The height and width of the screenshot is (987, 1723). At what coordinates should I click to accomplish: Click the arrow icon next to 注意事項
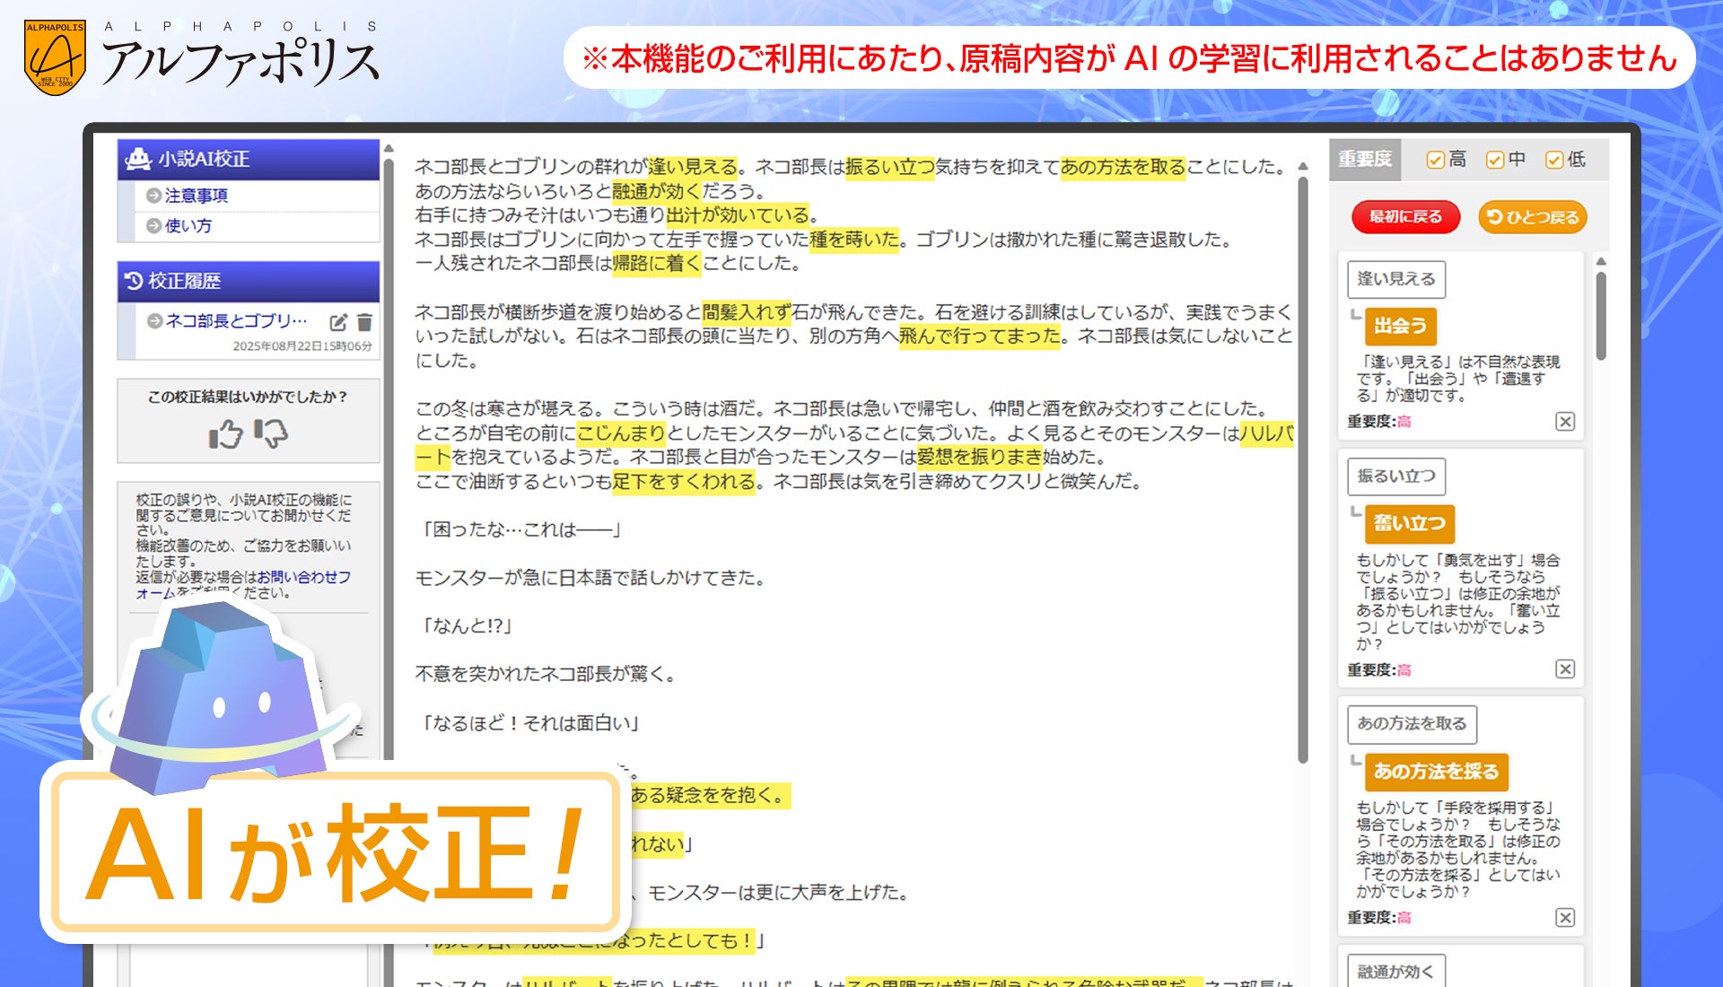153,195
